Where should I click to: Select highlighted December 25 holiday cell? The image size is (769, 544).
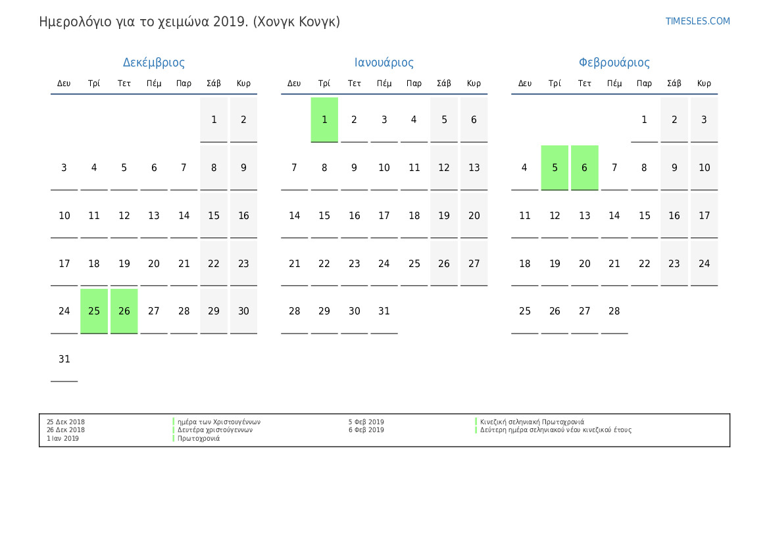[x=94, y=311]
